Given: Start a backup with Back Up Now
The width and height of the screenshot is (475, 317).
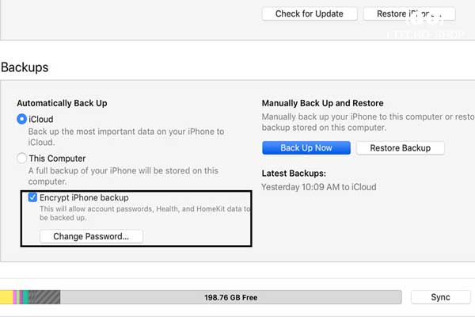Looking at the screenshot, I should coord(306,148).
